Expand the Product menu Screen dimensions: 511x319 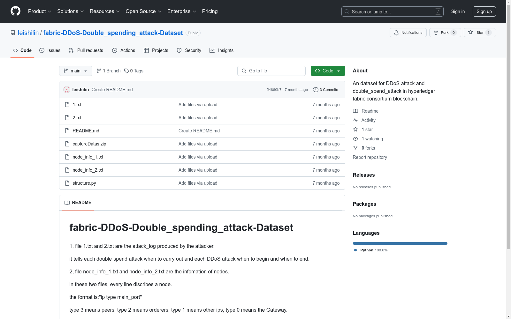(x=40, y=11)
